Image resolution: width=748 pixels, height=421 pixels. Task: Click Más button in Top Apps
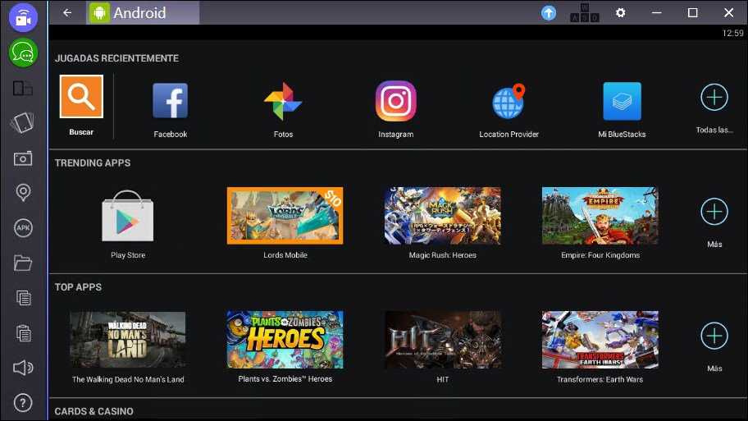click(714, 336)
